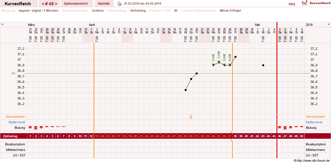This screenshot has width=331, height=164.
Task: Go to next cycle with right arrow by #48
Action: (56, 4)
